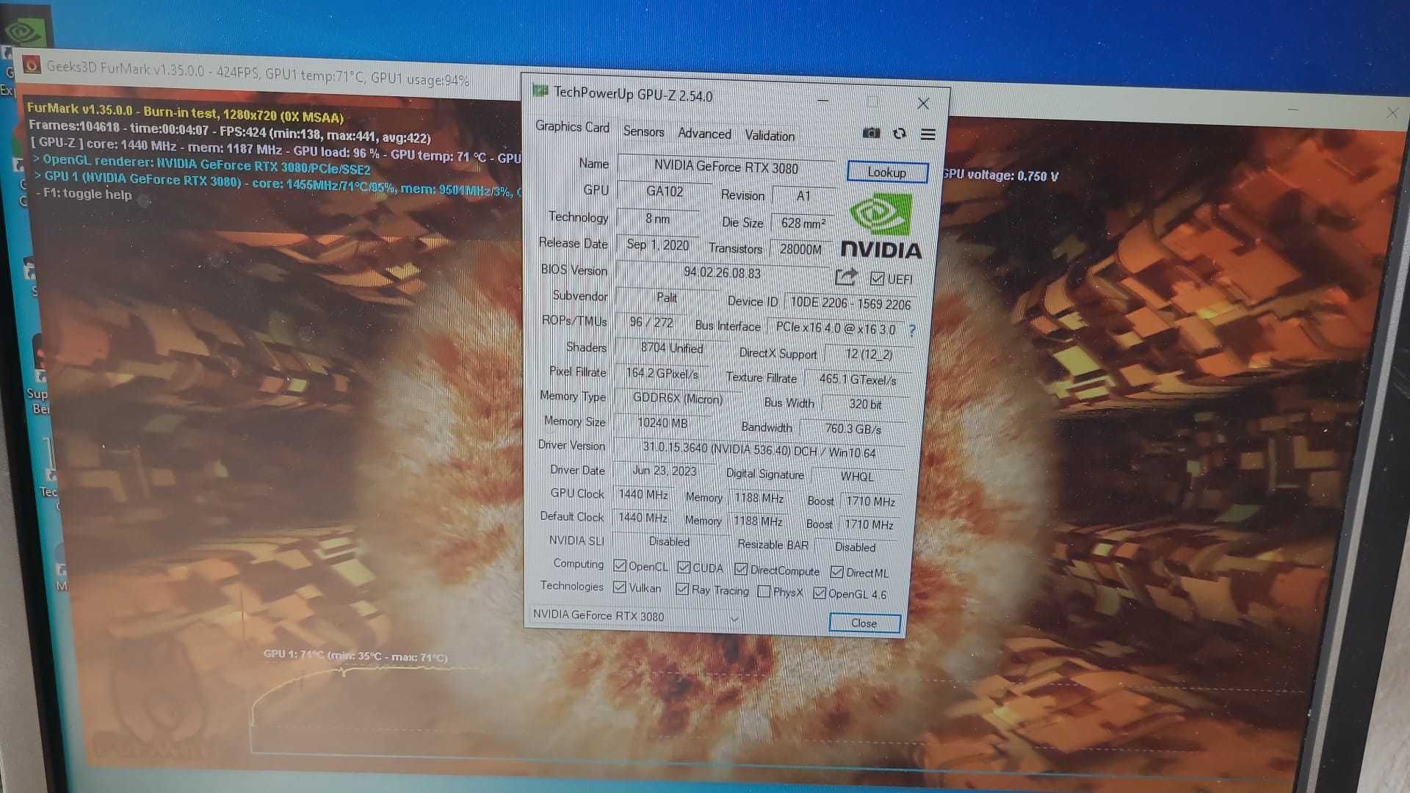Click the Bandwidth value 760.3 GB/s

pos(853,428)
